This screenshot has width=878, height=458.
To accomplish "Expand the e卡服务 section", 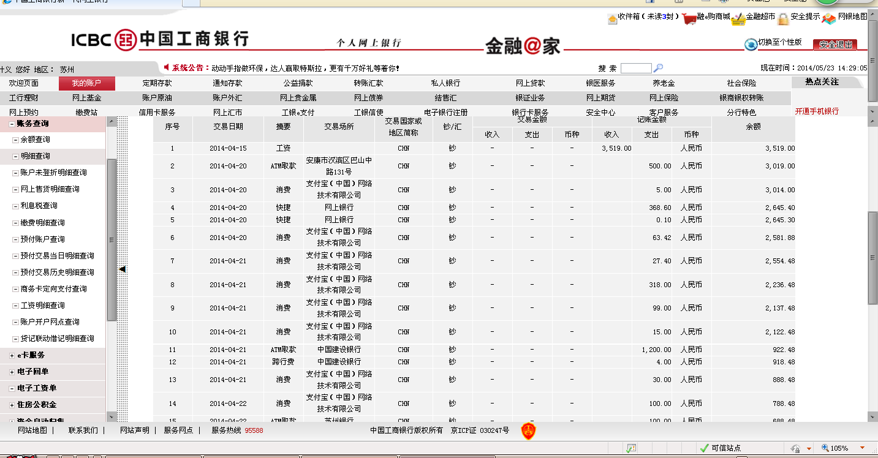I will pos(12,355).
